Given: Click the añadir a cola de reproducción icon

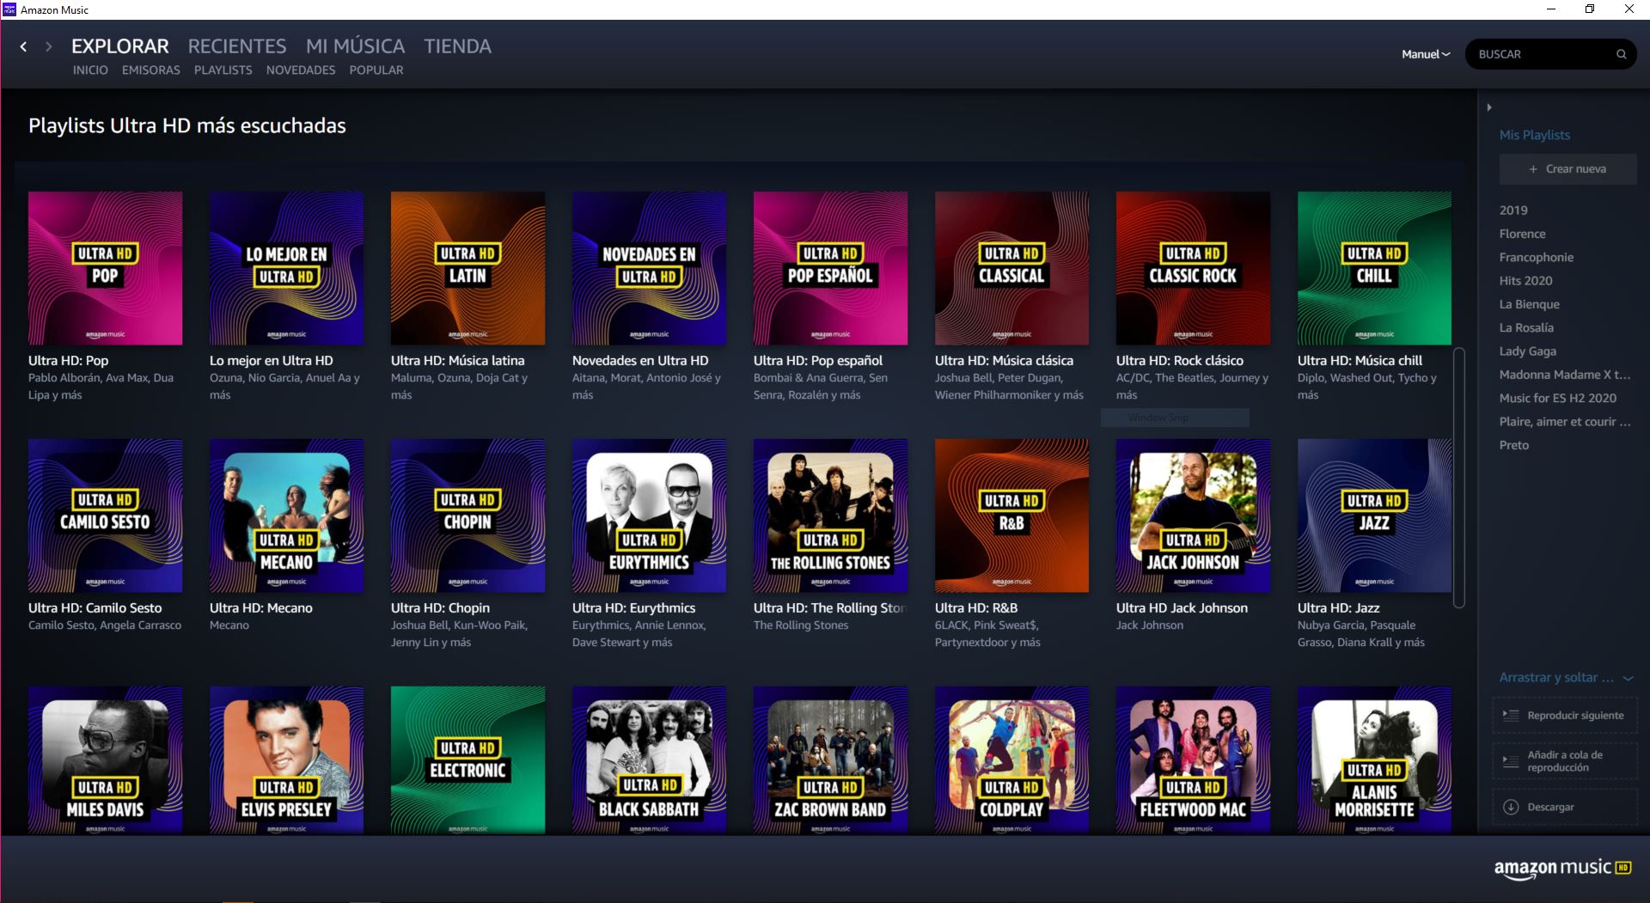Looking at the screenshot, I should pyautogui.click(x=1510, y=761).
